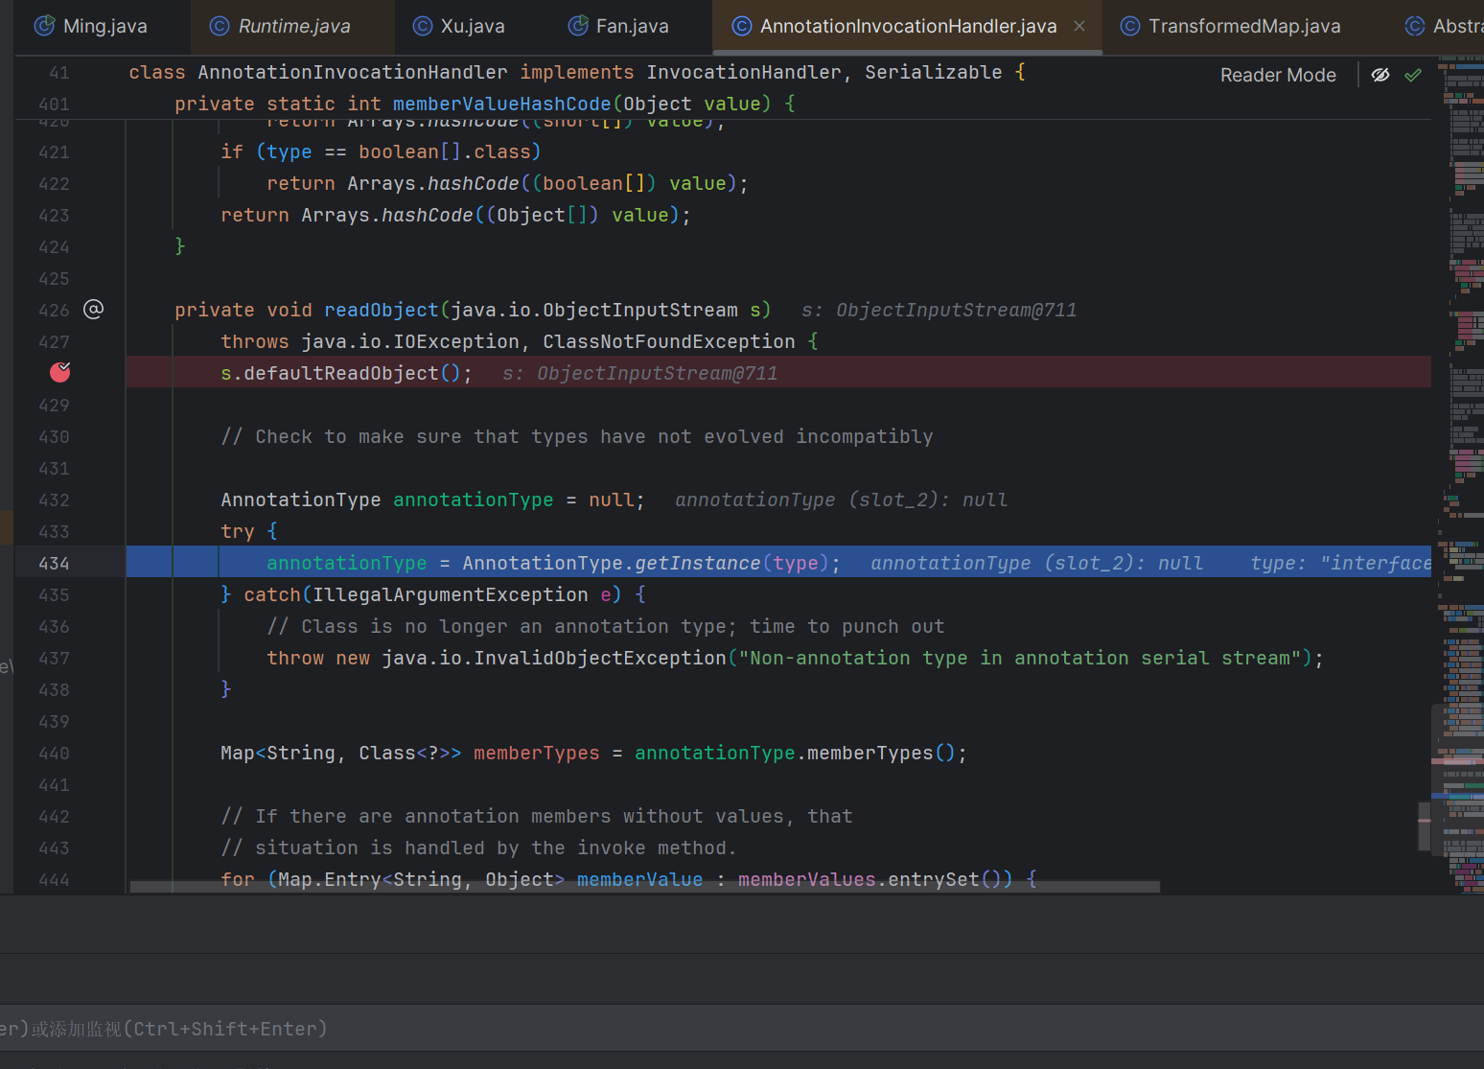Click the @ gutter icon beside readObject
Screen dimensions: 1484x1069
[x=93, y=310]
